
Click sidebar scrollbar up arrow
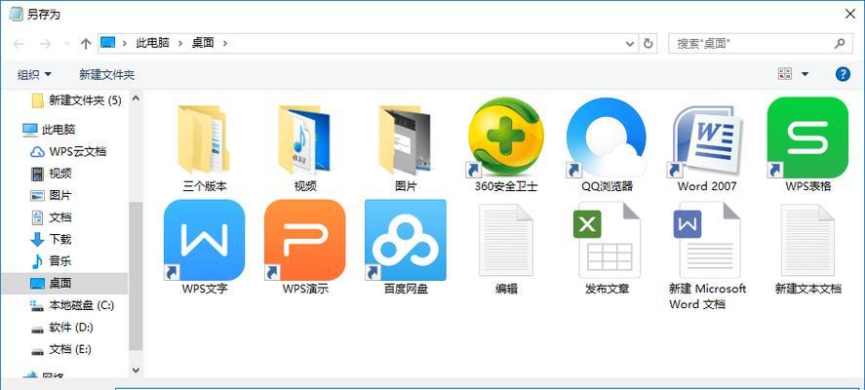[x=136, y=98]
